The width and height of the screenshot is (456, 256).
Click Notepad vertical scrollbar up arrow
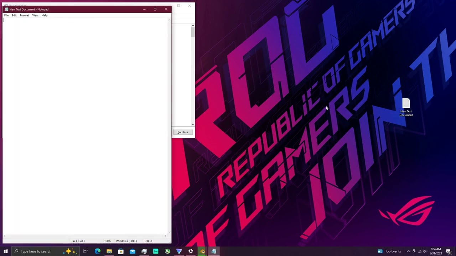tap(169, 20)
